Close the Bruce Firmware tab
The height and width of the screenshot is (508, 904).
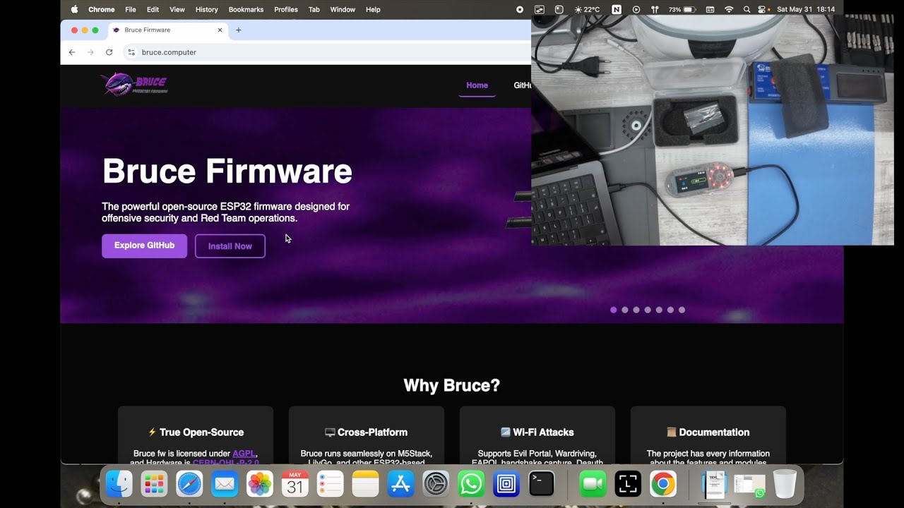[220, 30]
